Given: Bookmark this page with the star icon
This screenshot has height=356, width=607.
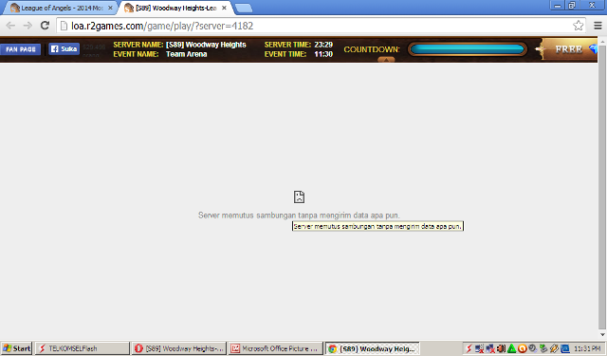Looking at the screenshot, I should pyautogui.click(x=578, y=26).
